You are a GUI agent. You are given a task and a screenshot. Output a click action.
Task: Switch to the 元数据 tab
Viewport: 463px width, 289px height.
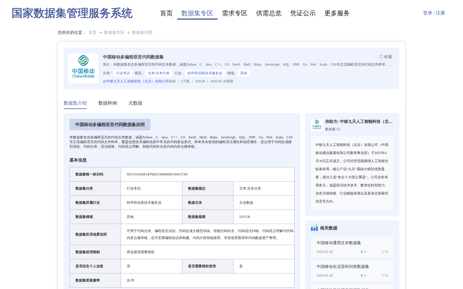(135, 103)
